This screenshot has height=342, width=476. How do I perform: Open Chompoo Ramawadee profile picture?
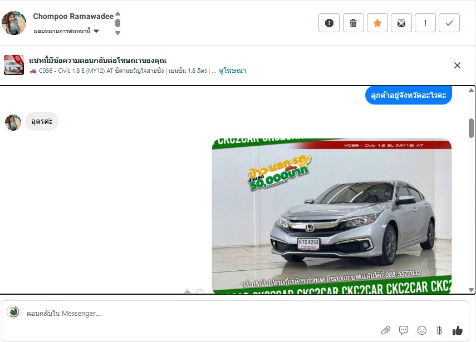[14, 23]
